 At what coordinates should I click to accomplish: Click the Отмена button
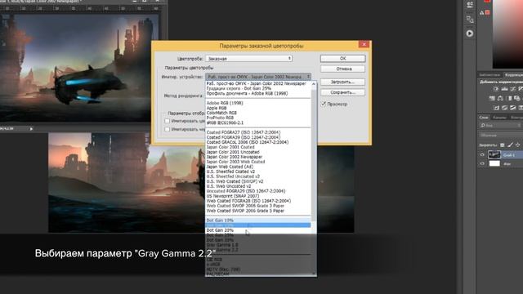pyautogui.click(x=343, y=69)
